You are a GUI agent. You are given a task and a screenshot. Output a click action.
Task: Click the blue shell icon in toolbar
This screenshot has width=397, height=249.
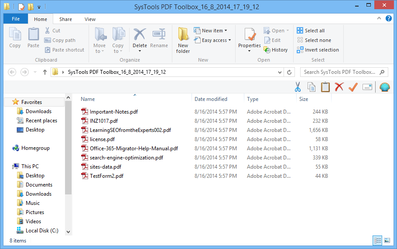(385, 87)
